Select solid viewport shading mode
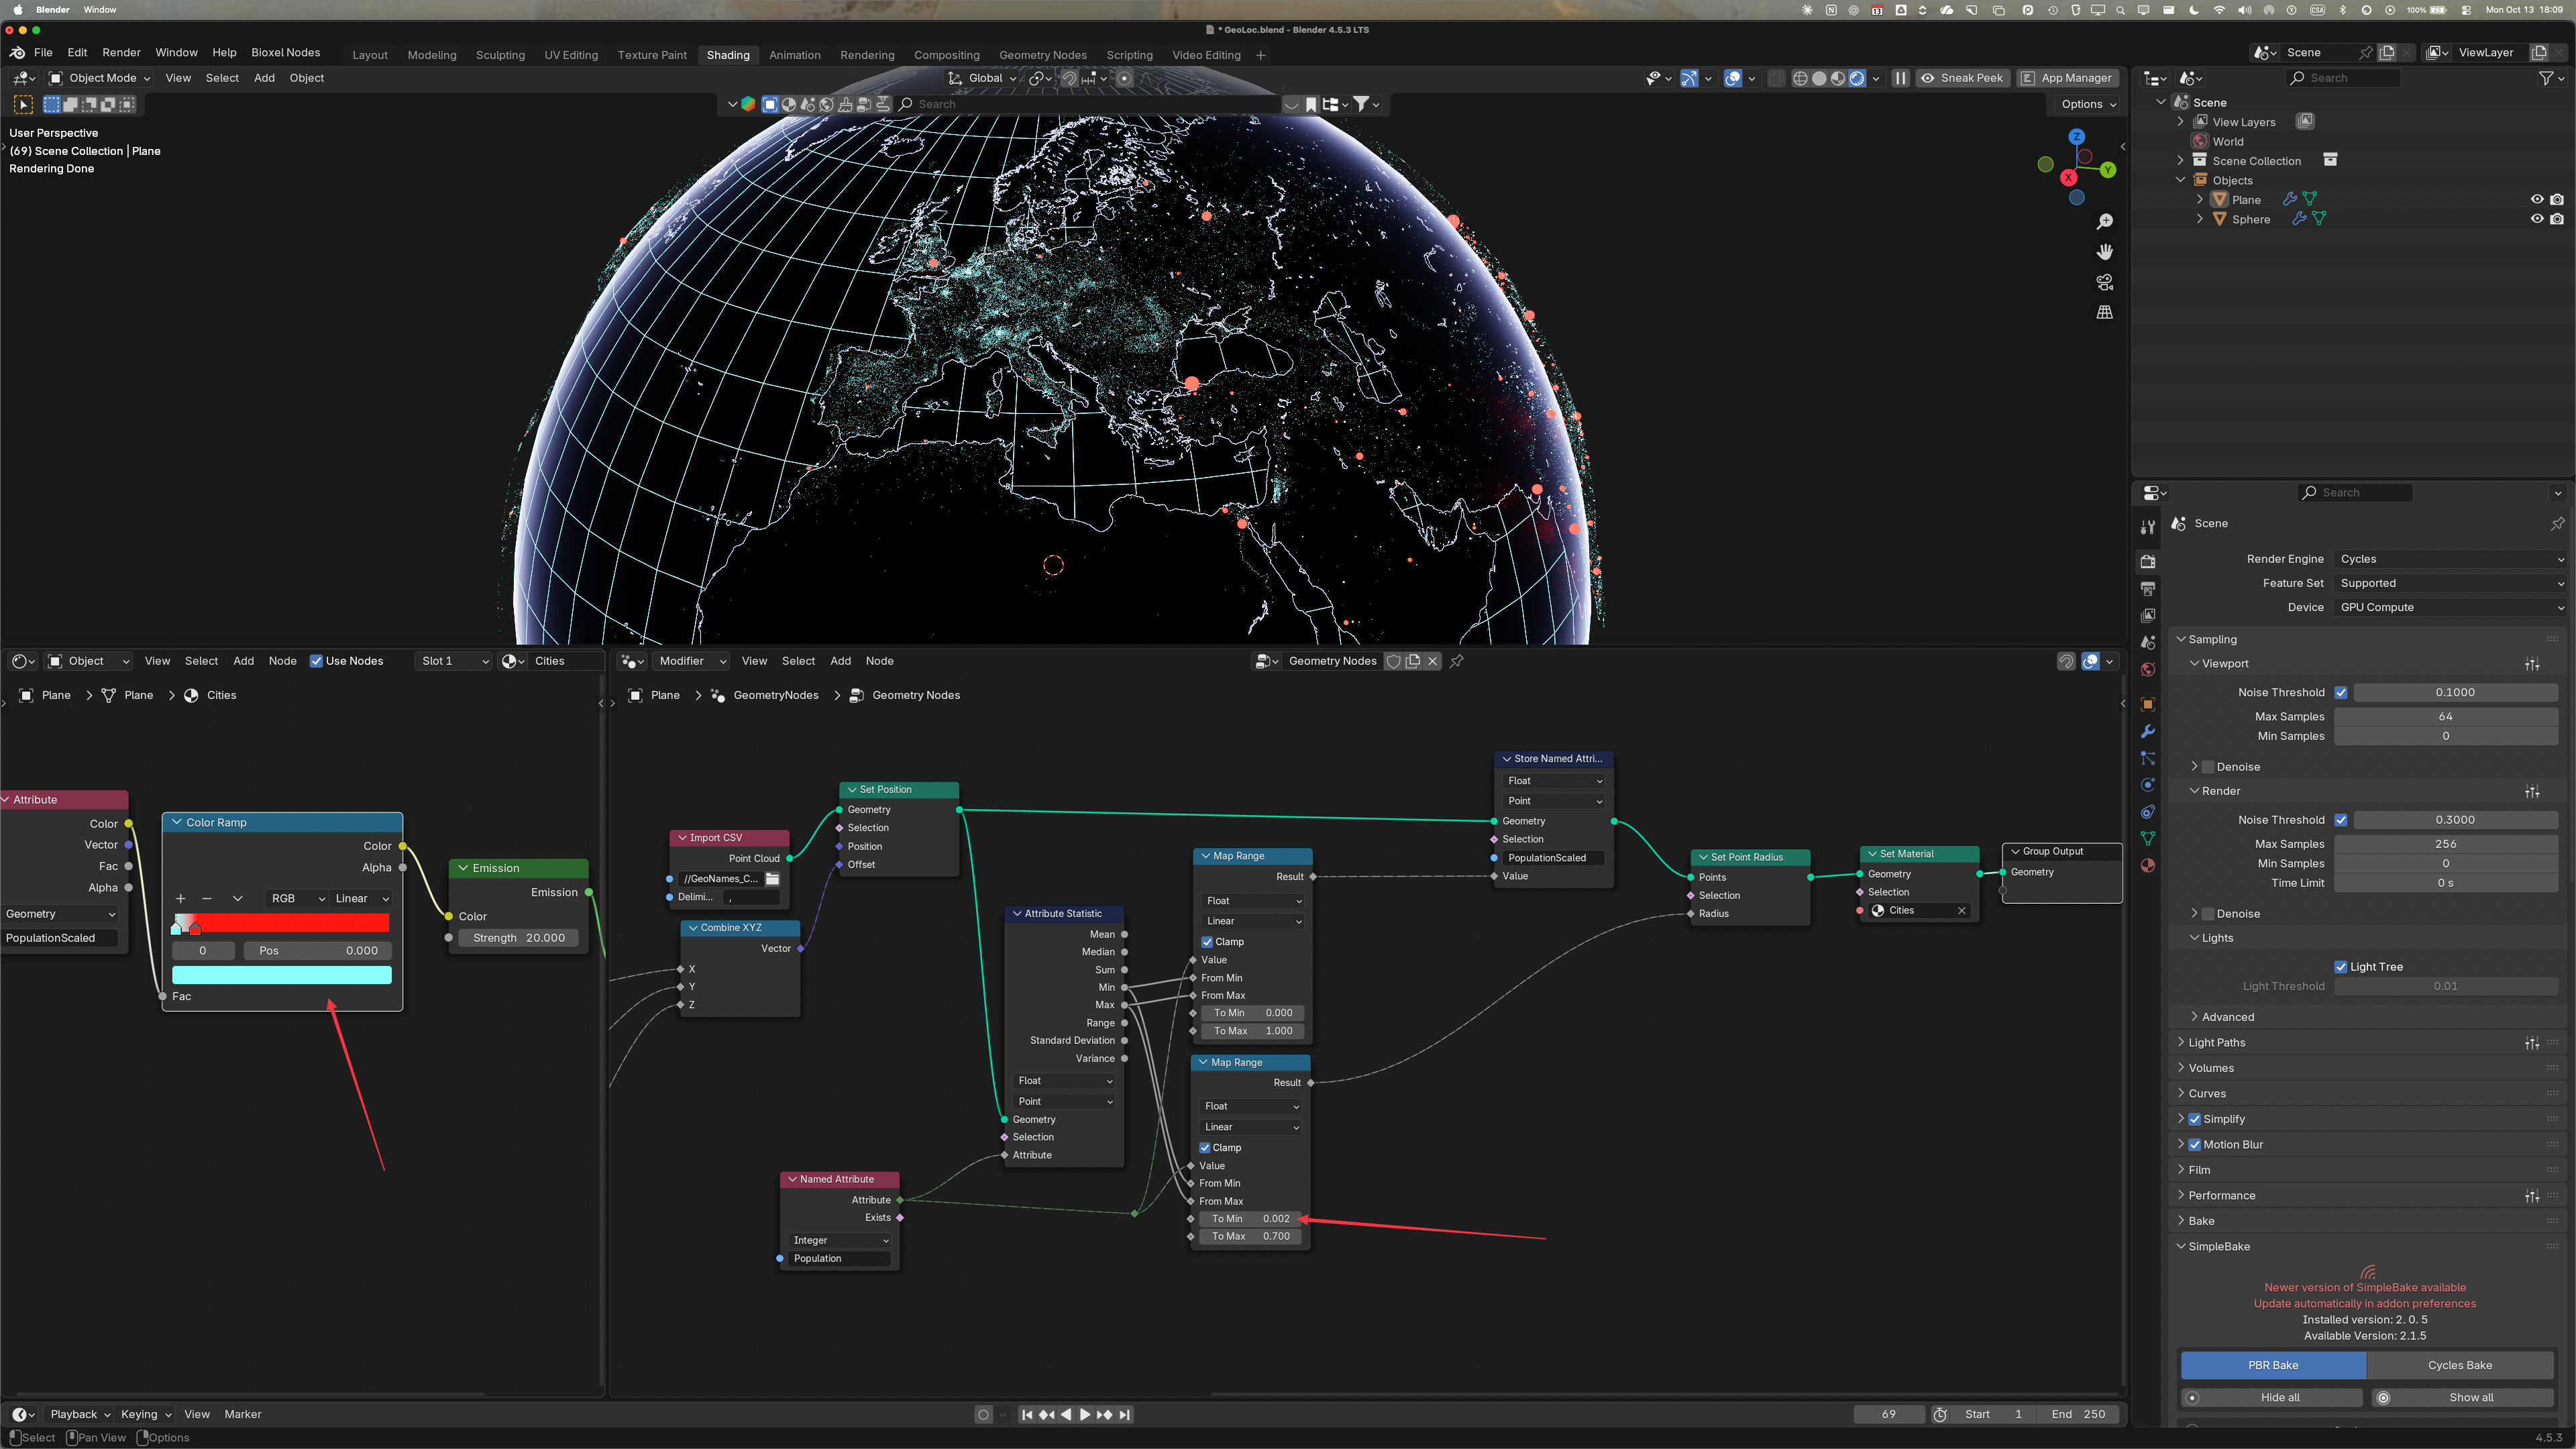2576x1449 pixels. tap(1819, 78)
